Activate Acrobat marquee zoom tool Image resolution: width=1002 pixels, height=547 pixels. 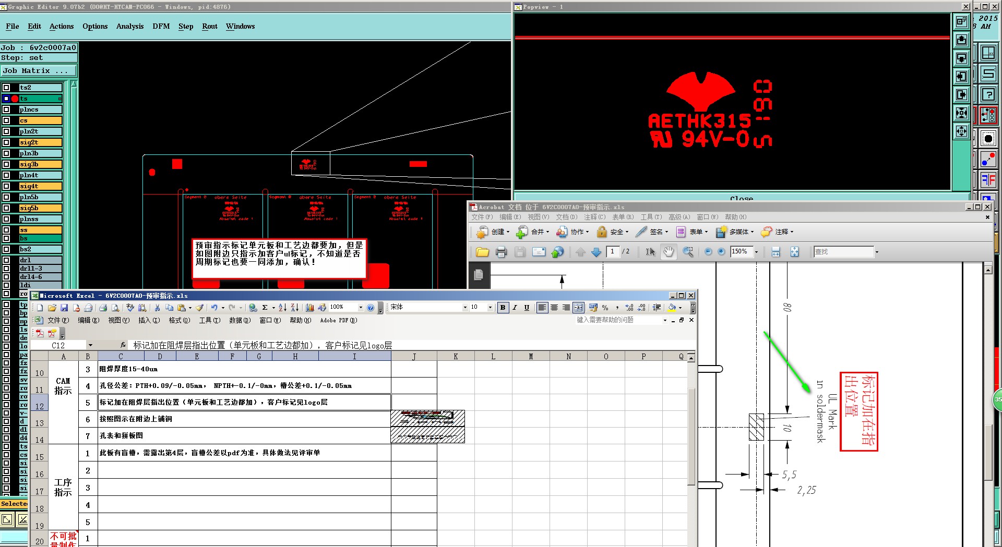point(688,252)
